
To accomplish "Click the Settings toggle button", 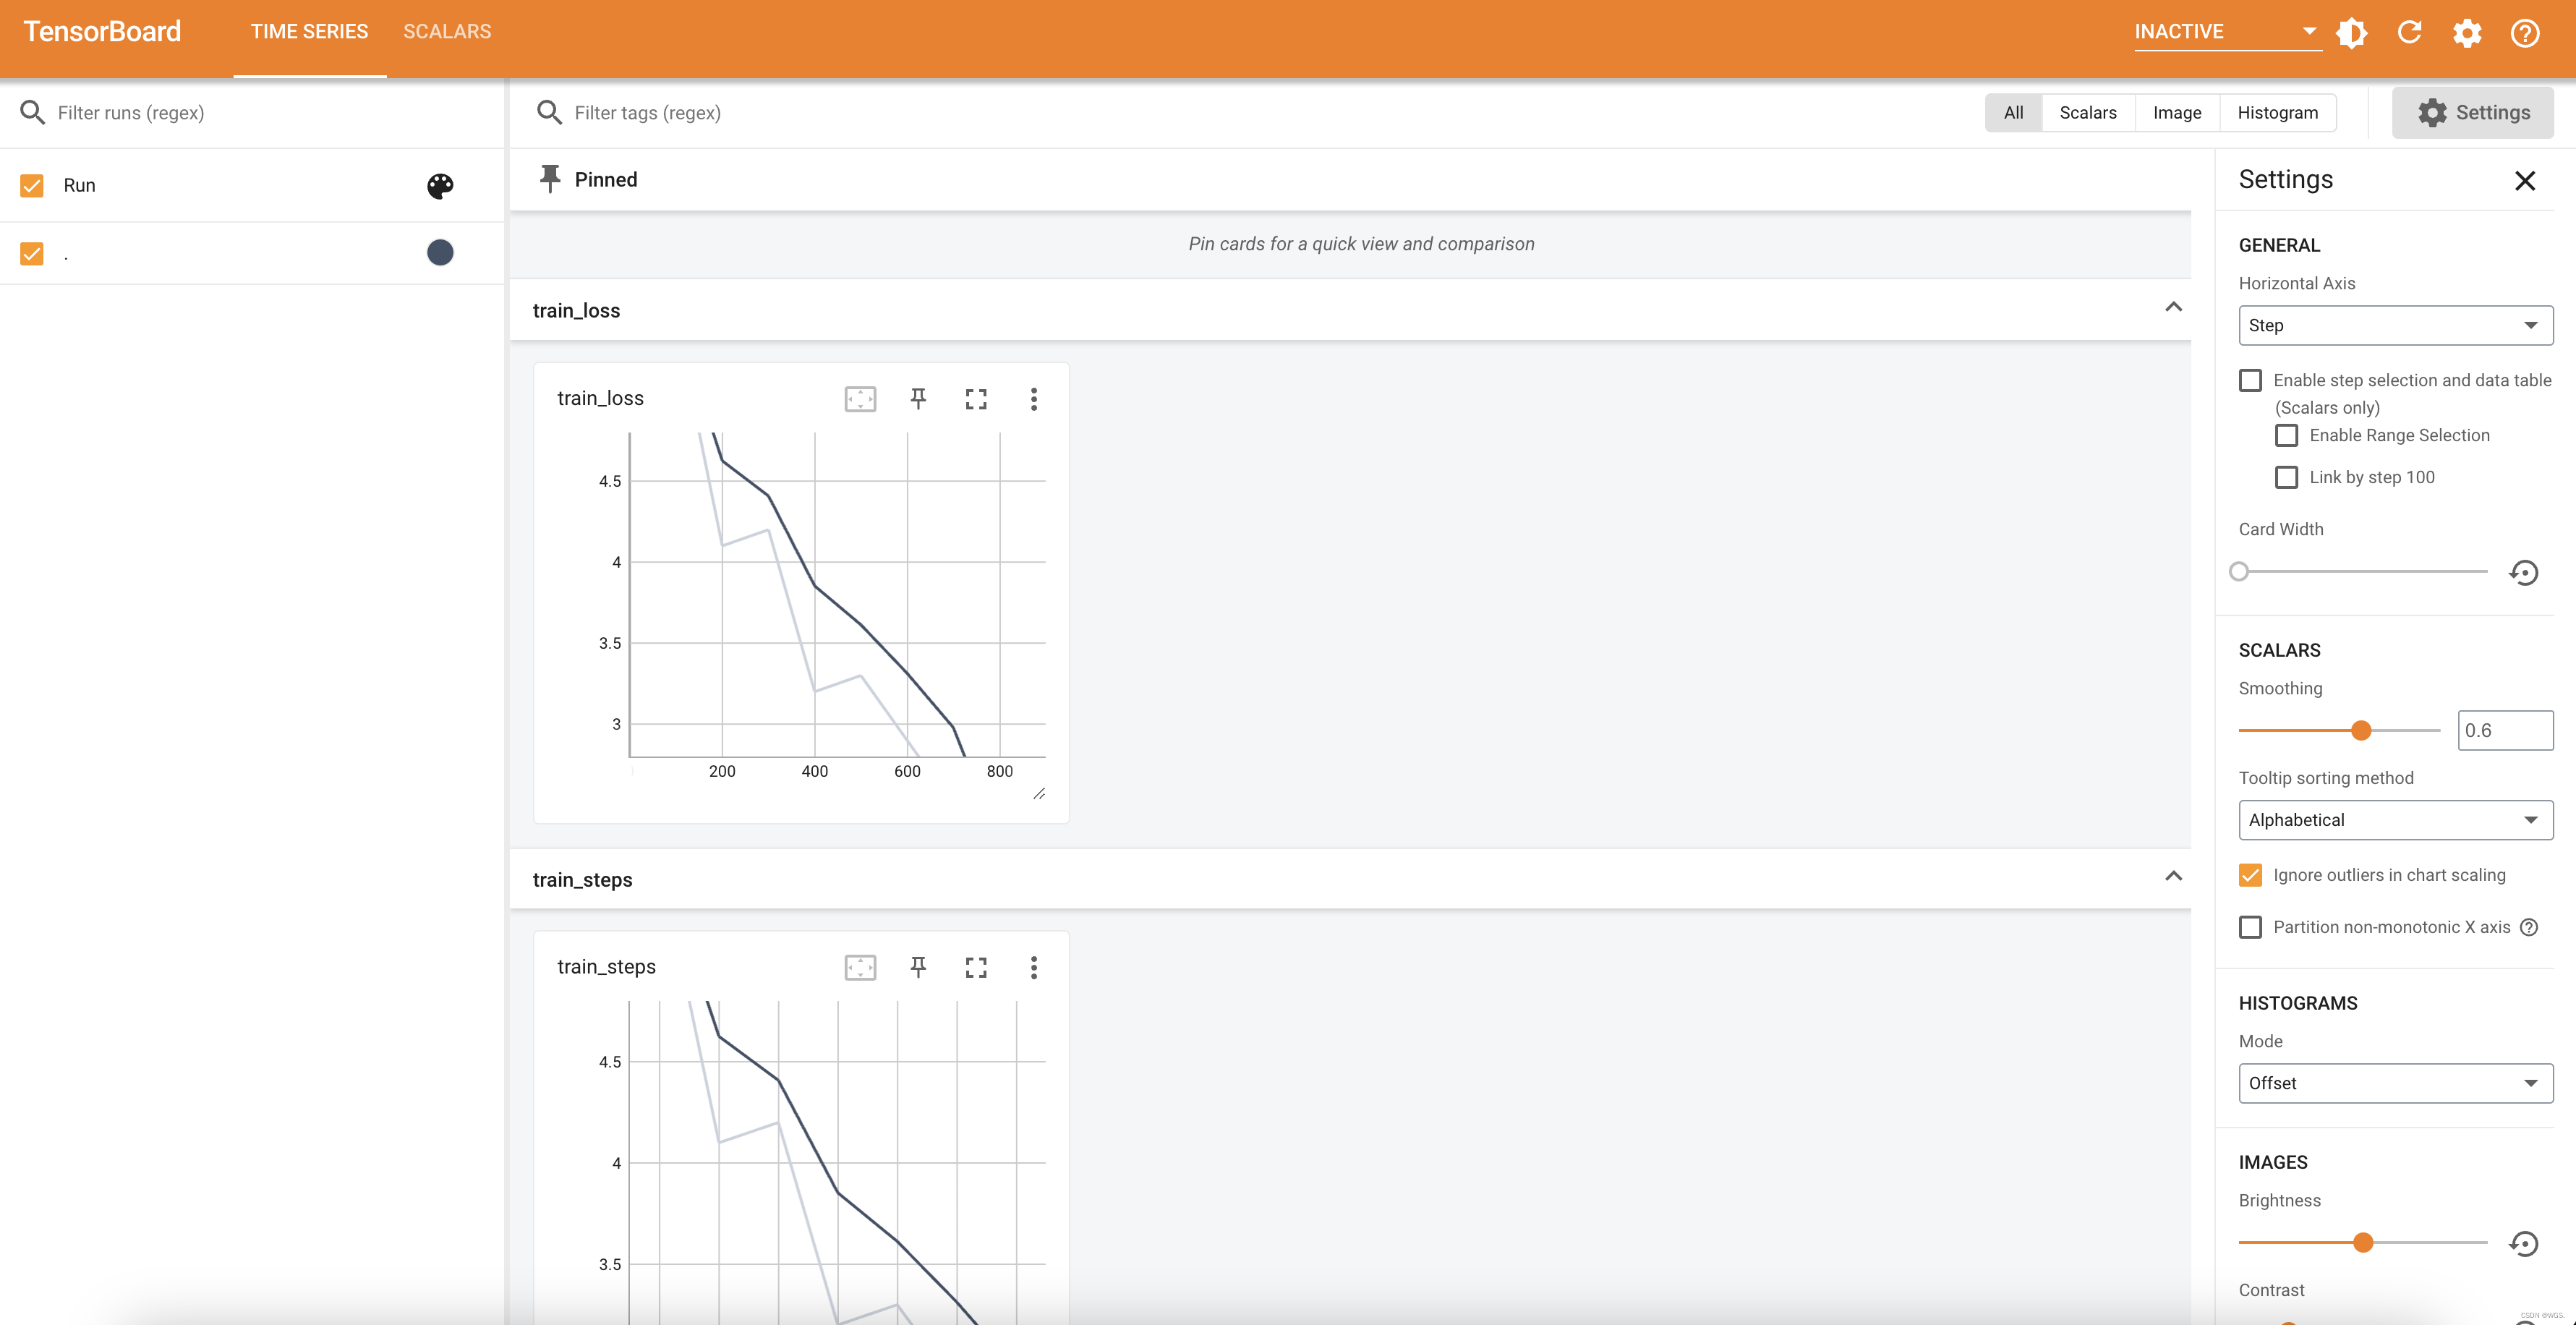I will [x=2472, y=112].
